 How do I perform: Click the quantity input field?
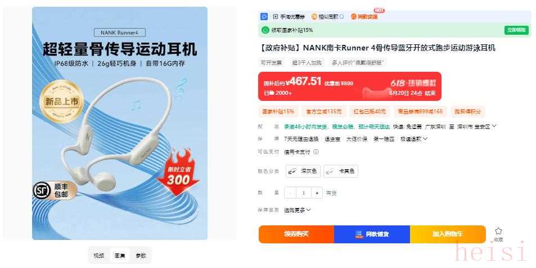pos(304,193)
